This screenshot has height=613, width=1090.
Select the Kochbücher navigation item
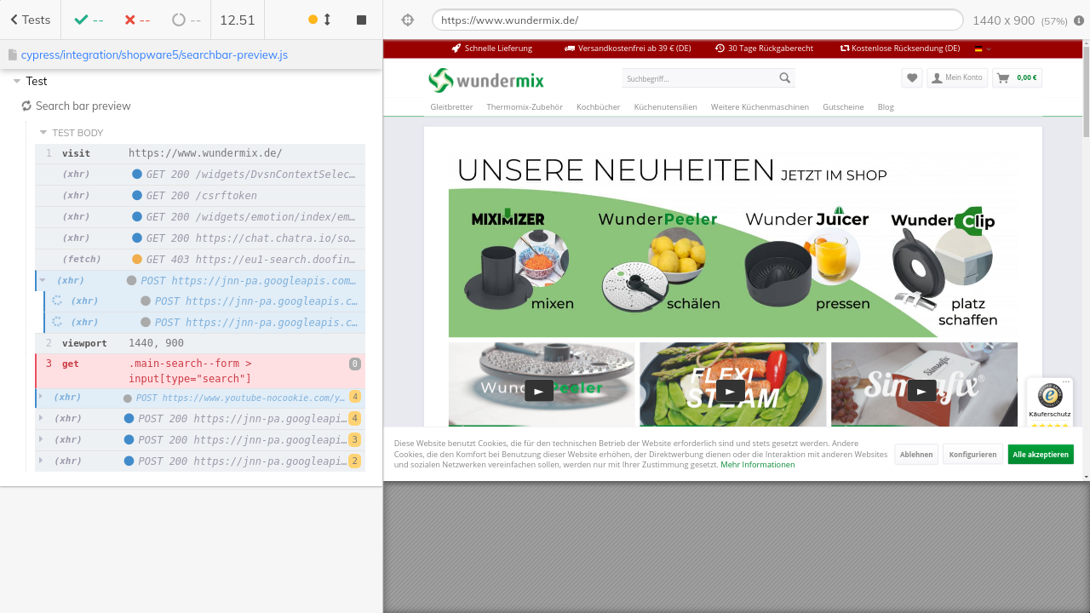pyautogui.click(x=598, y=107)
